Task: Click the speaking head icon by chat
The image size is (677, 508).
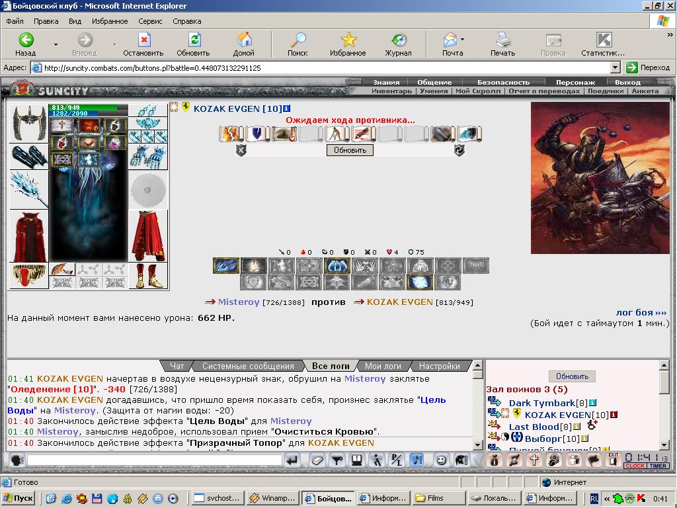Action: [x=17, y=460]
